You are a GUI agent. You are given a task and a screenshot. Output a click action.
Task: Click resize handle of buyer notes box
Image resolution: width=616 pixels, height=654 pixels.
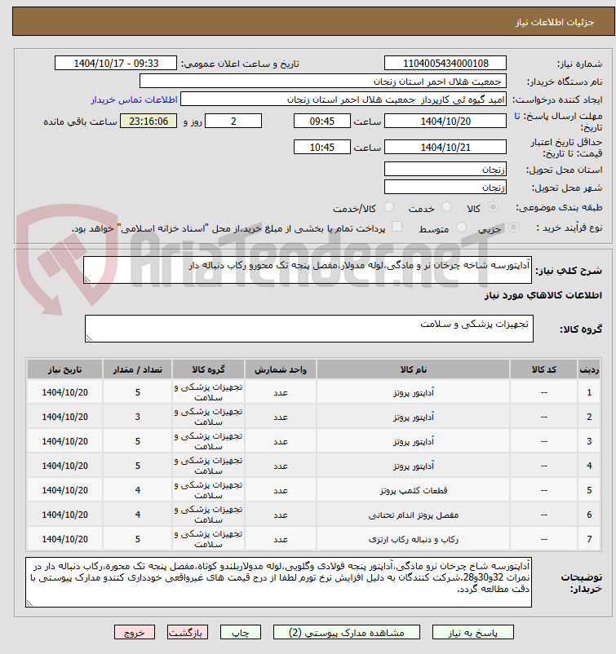click(x=29, y=603)
